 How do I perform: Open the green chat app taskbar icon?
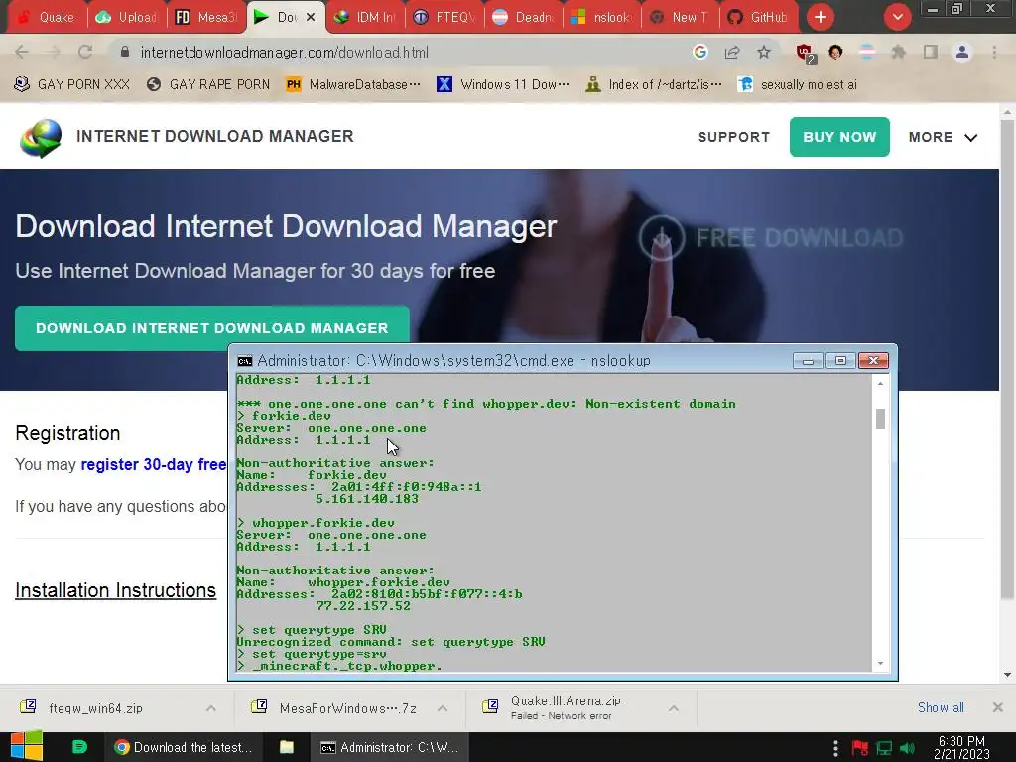click(79, 747)
